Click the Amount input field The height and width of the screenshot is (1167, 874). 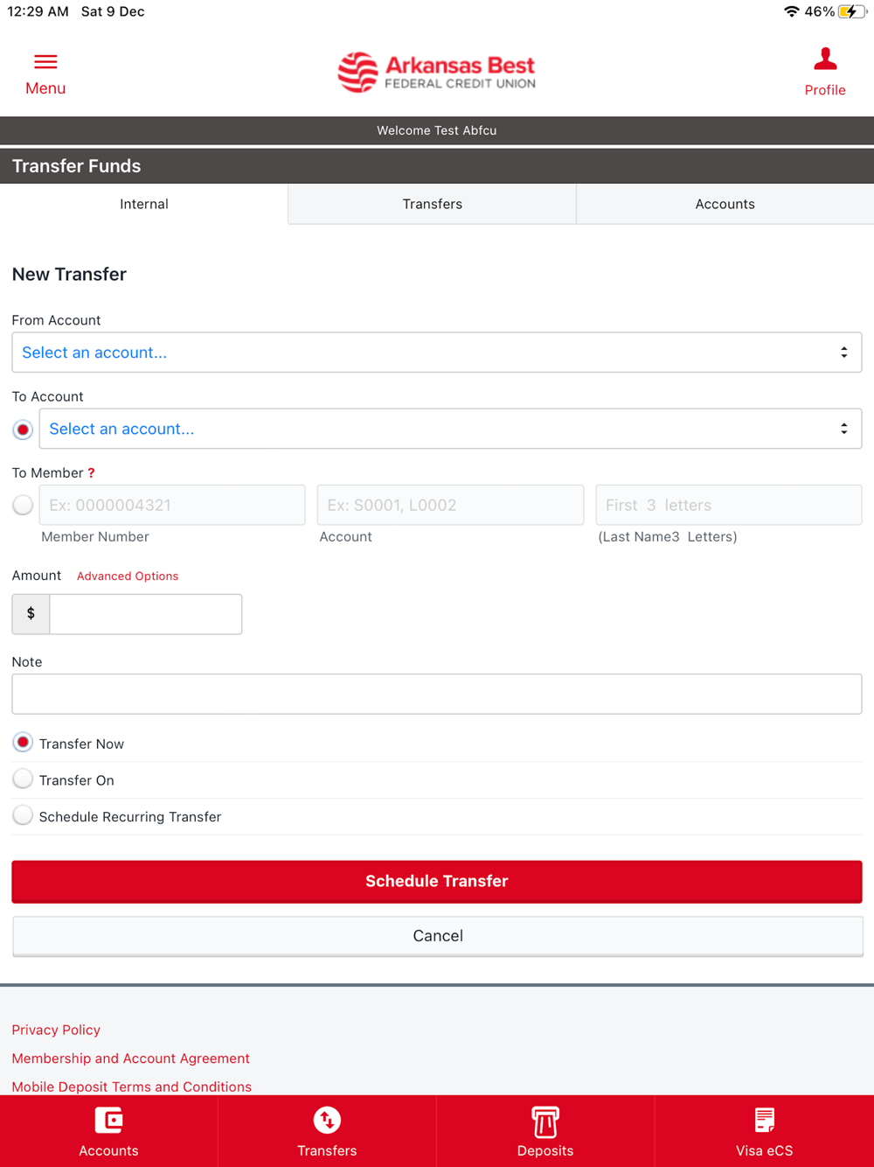pos(146,614)
